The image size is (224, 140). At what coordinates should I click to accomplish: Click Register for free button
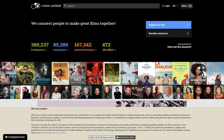coord(169,25)
